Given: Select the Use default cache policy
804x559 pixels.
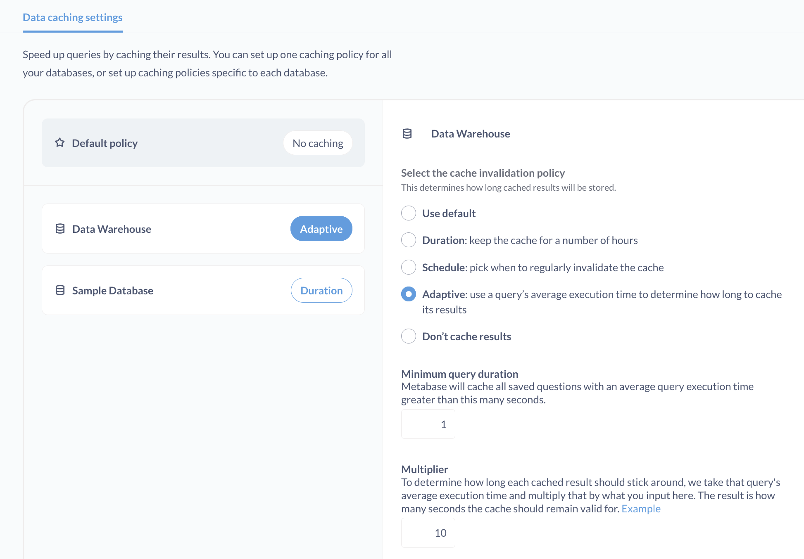Looking at the screenshot, I should (x=408, y=213).
